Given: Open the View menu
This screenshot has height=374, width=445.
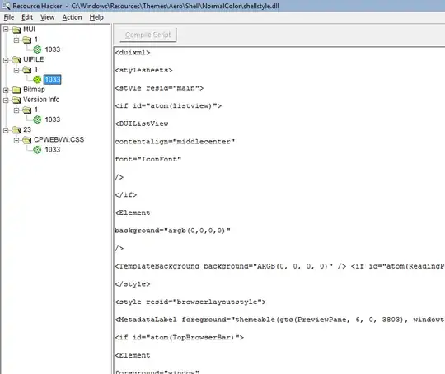Looking at the screenshot, I should click(47, 17).
